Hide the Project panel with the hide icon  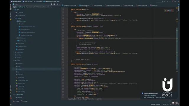tap(60, 4)
